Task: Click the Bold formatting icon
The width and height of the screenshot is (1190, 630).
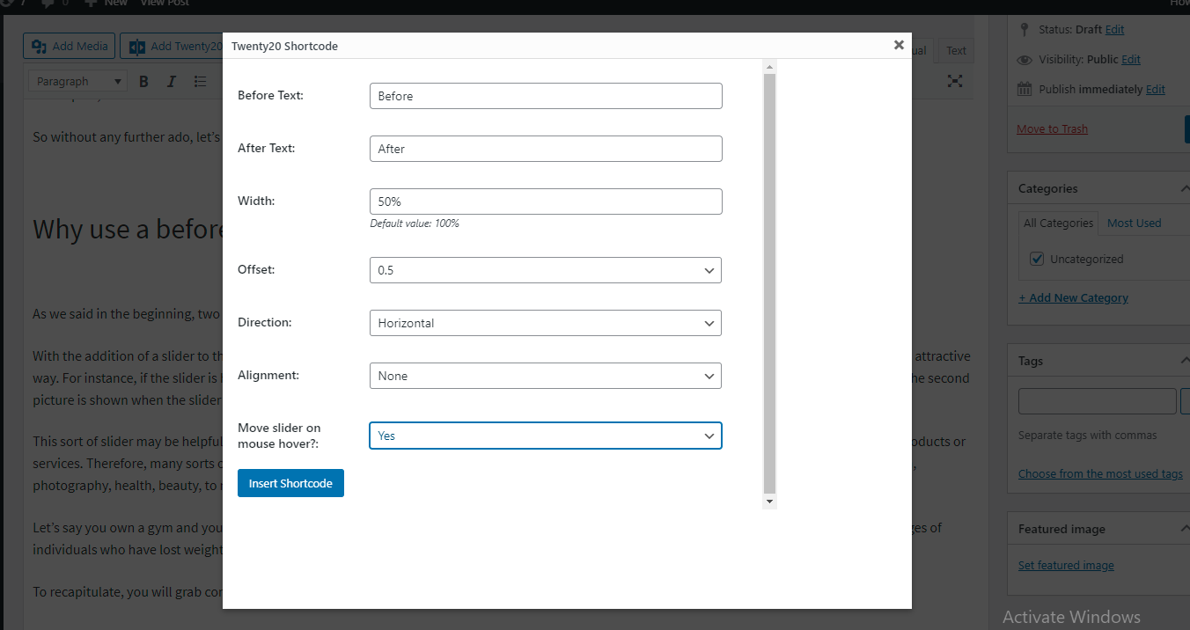Action: 143,81
